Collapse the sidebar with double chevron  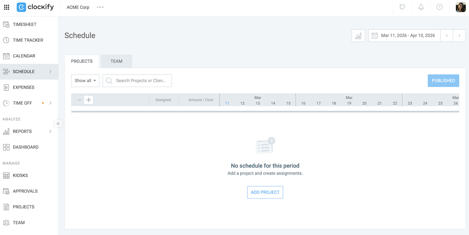[x=58, y=123]
